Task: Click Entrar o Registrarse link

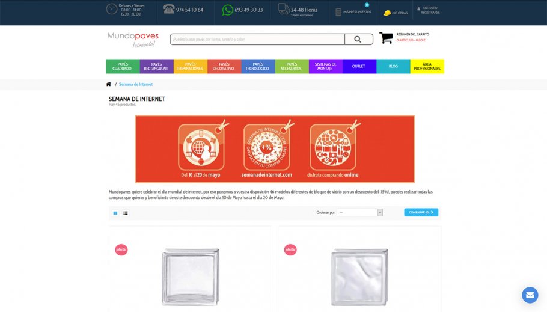Action: point(430,10)
